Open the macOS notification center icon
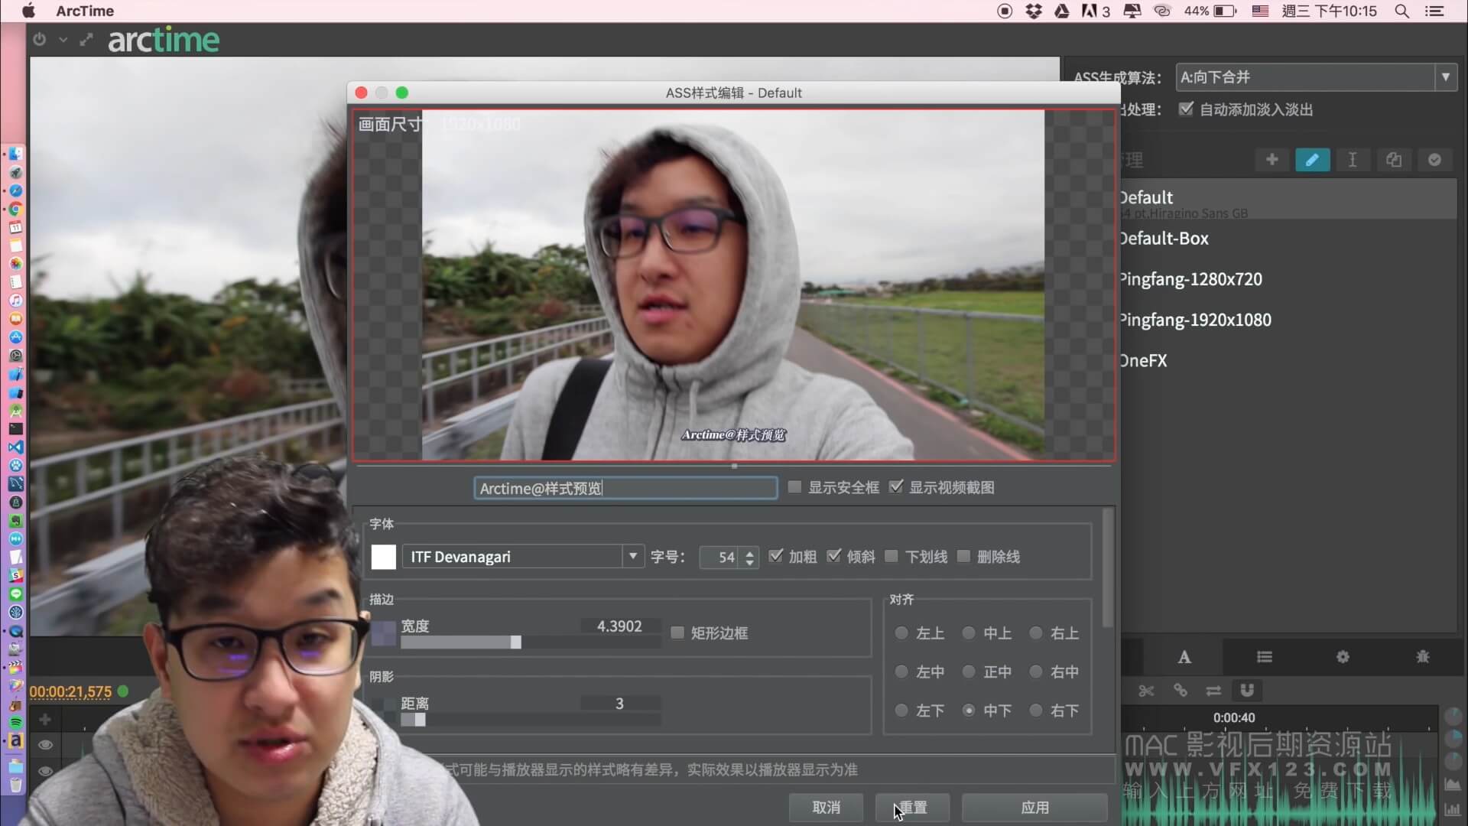Image resolution: width=1468 pixels, height=826 pixels. [x=1434, y=11]
